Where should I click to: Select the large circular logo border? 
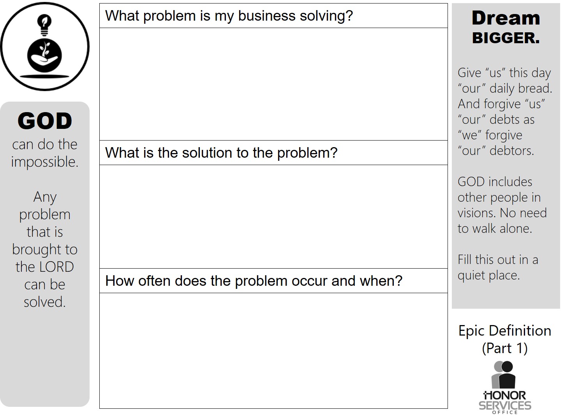pos(45,47)
